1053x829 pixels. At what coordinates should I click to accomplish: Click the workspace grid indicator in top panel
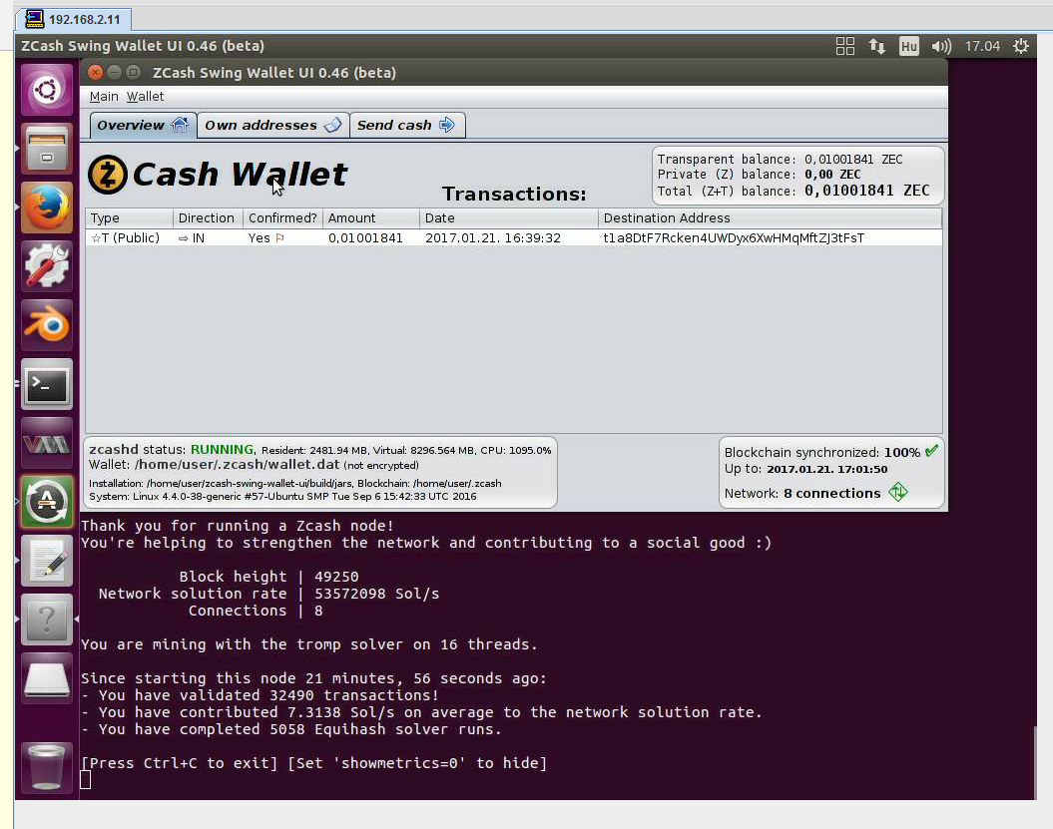[x=844, y=46]
